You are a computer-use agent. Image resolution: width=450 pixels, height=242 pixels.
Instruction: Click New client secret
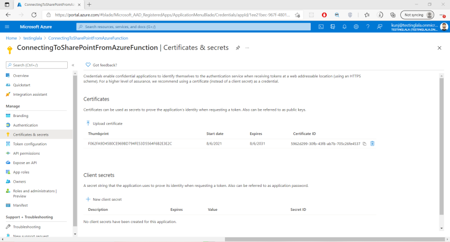pyautogui.click(x=104, y=199)
